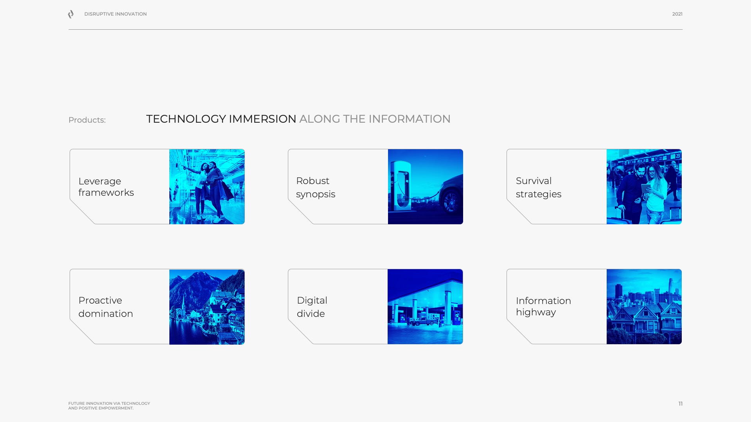Screen dimensions: 751x422
Task: Select the Proactive domination card text
Action: [106, 307]
